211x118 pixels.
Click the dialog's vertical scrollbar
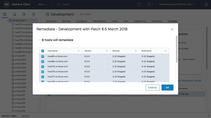click(x=176, y=49)
